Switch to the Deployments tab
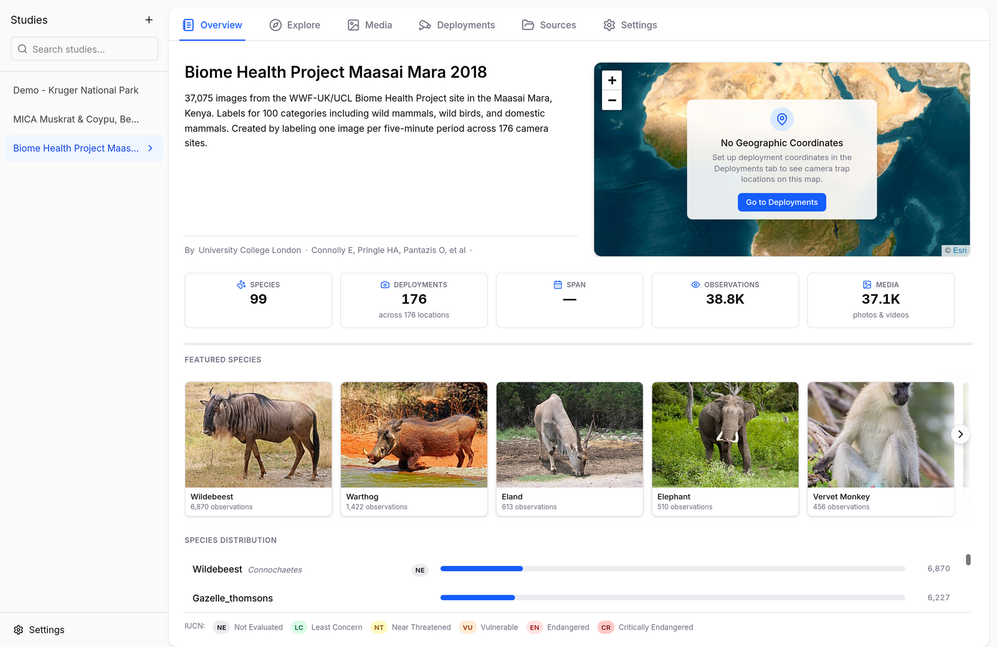Image resolution: width=997 pixels, height=647 pixels. (x=457, y=25)
